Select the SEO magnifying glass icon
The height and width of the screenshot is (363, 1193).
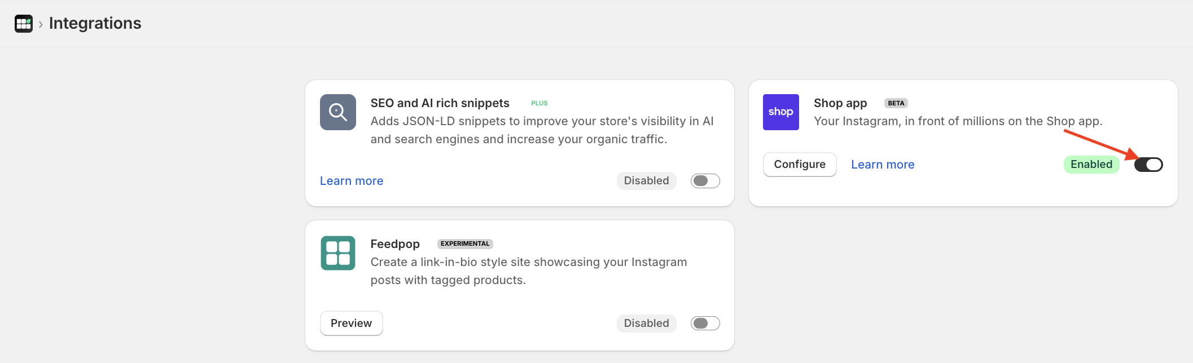click(337, 112)
